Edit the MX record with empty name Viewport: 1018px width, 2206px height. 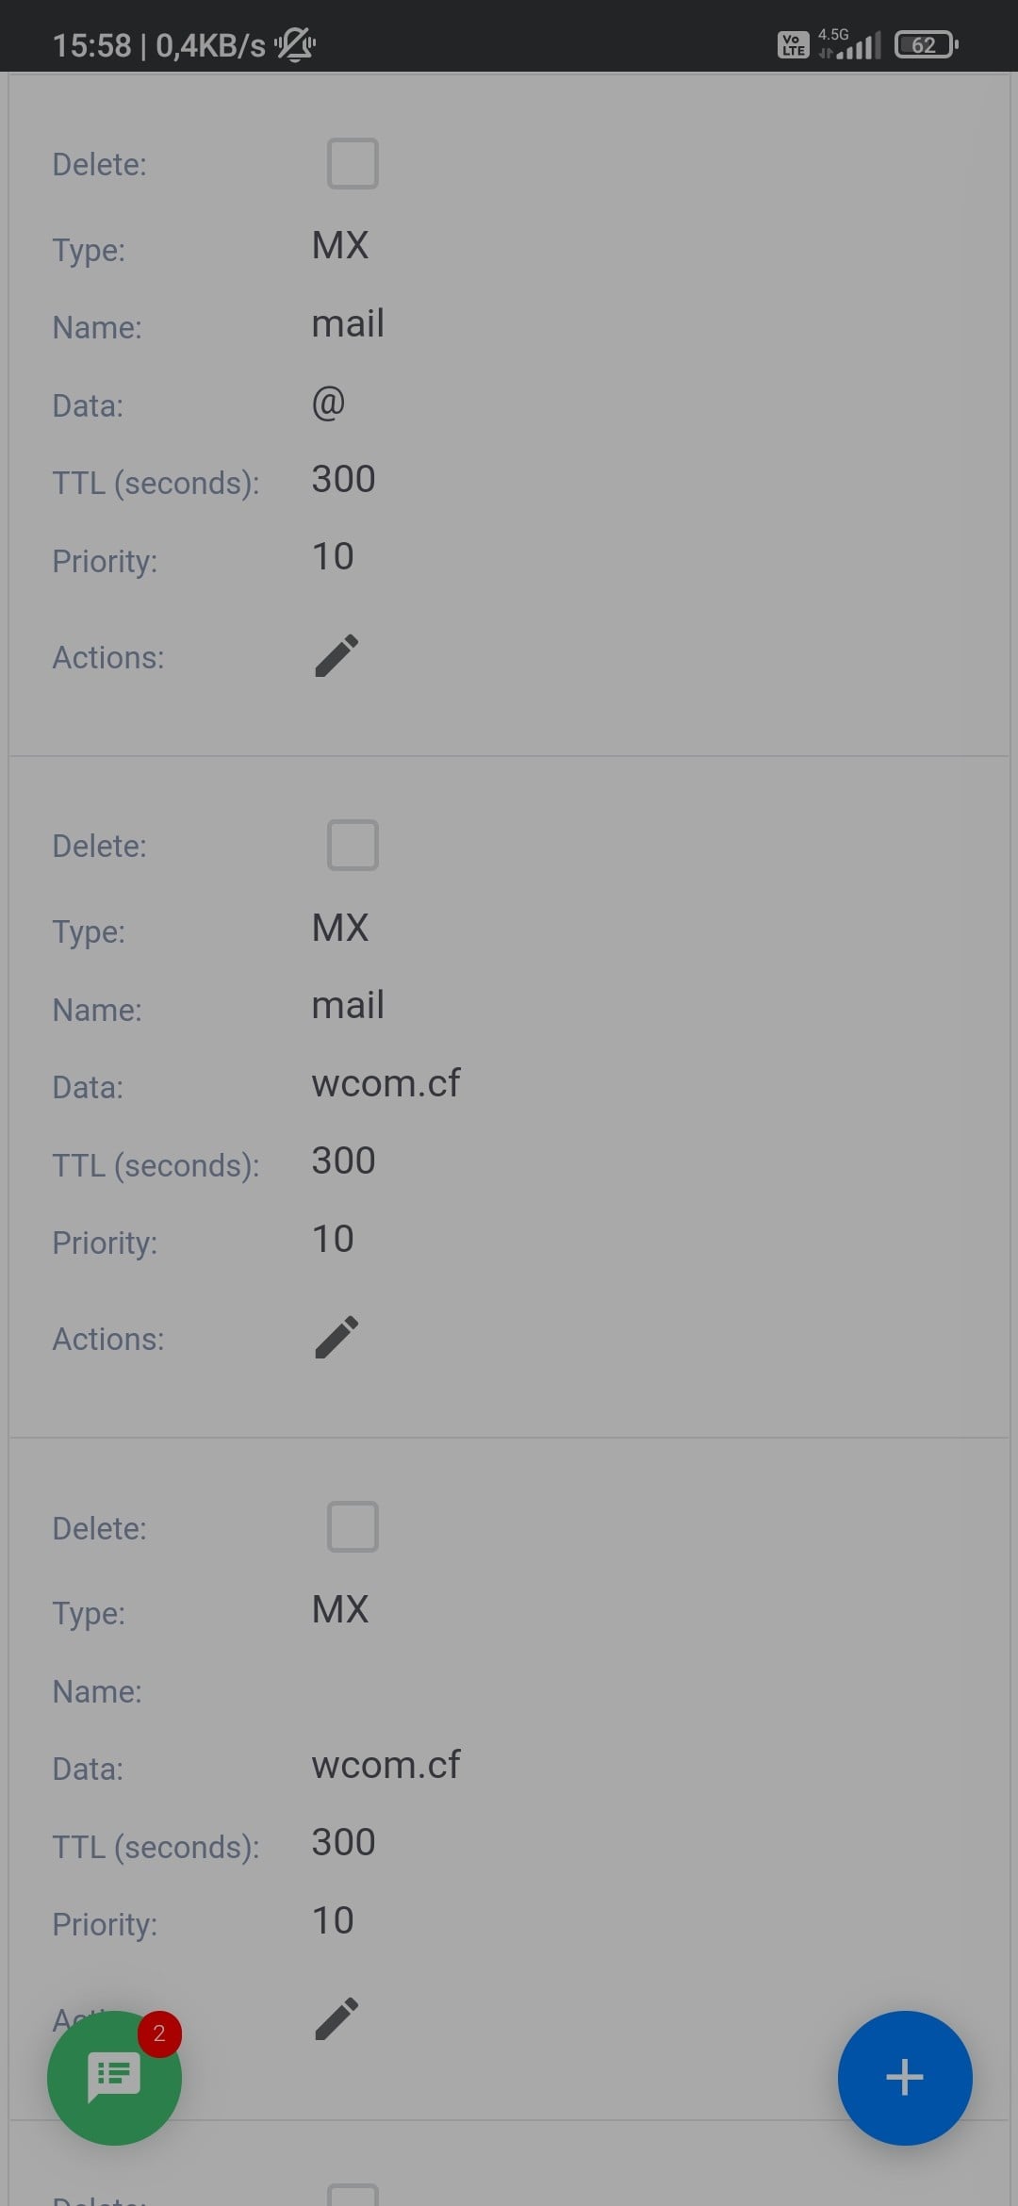pos(337,2019)
